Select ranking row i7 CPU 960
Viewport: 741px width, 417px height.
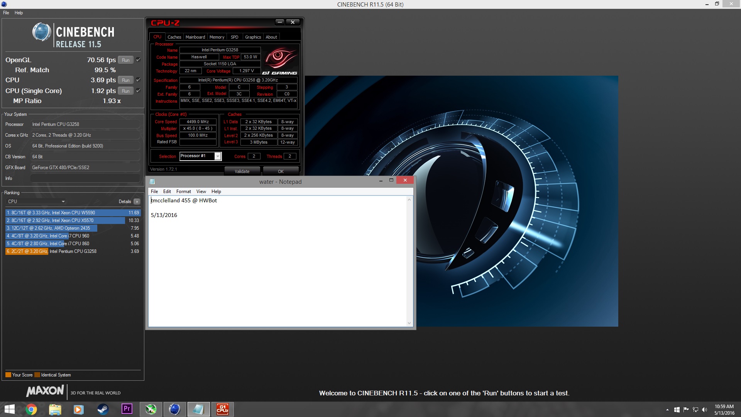pos(73,236)
